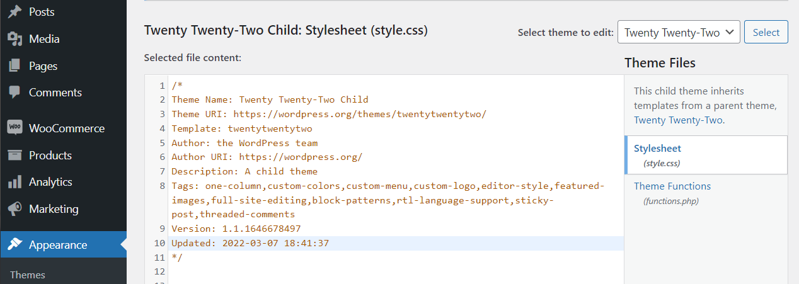Click the Theme Name line in editor

(270, 99)
